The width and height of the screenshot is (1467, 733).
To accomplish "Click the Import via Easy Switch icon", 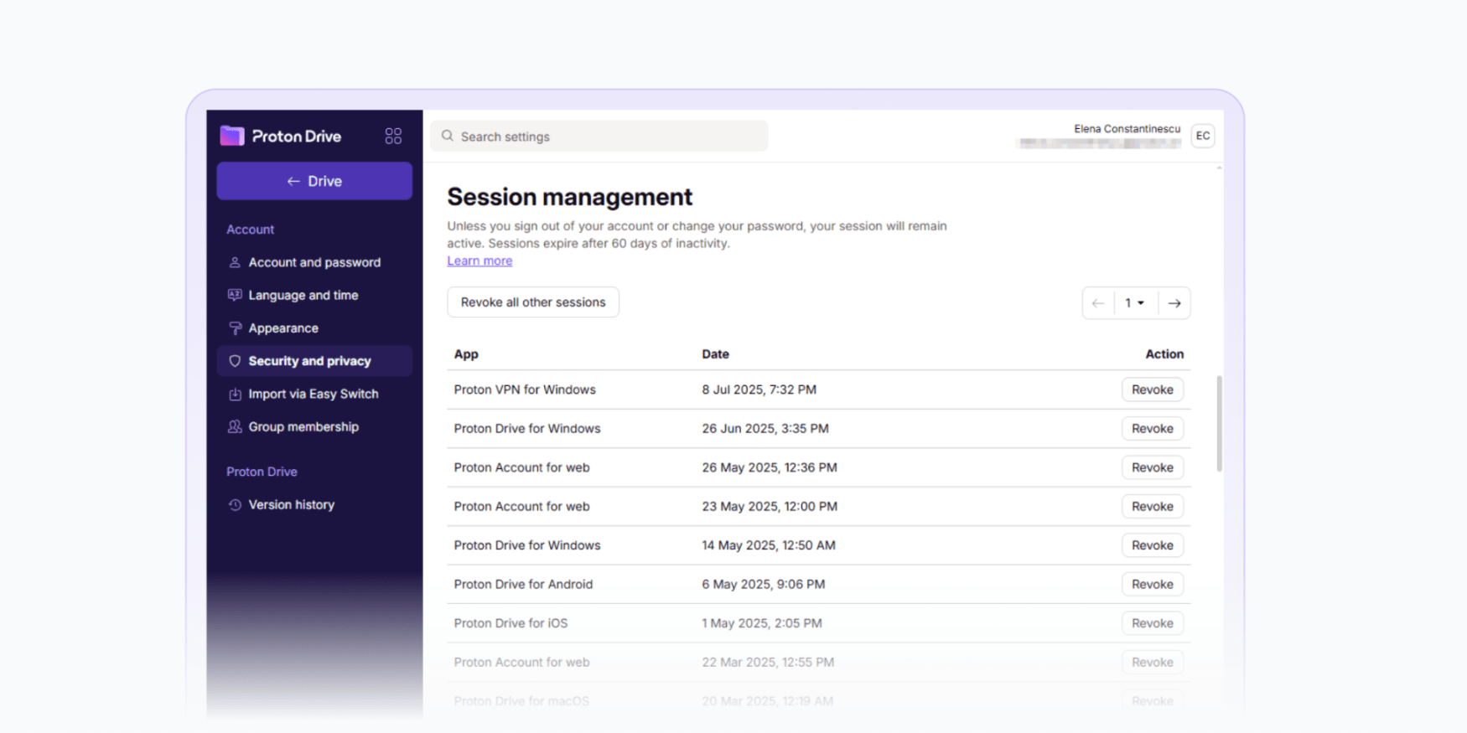I will [235, 394].
